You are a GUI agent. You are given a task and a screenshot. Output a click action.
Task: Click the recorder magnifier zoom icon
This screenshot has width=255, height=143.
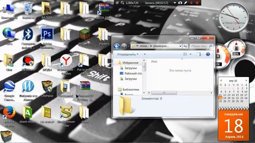coord(122,3)
